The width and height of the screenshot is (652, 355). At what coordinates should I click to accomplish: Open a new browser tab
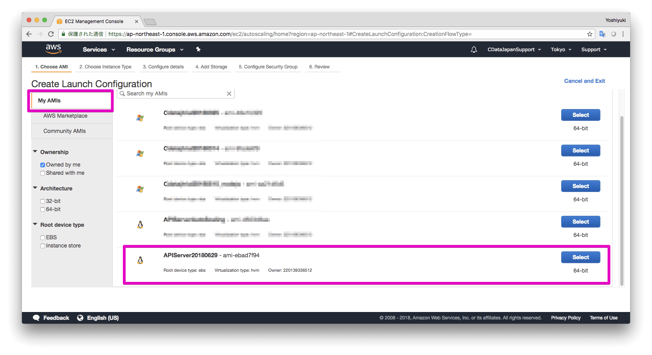pyautogui.click(x=150, y=22)
